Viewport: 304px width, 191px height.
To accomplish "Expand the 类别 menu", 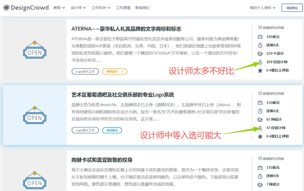I will tap(59, 8).
